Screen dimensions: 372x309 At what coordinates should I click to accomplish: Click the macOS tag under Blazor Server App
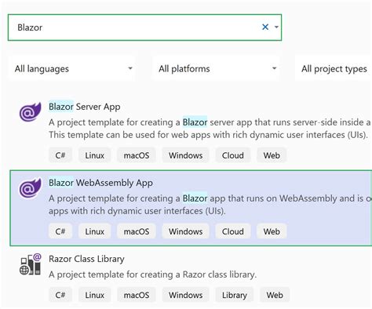click(137, 155)
